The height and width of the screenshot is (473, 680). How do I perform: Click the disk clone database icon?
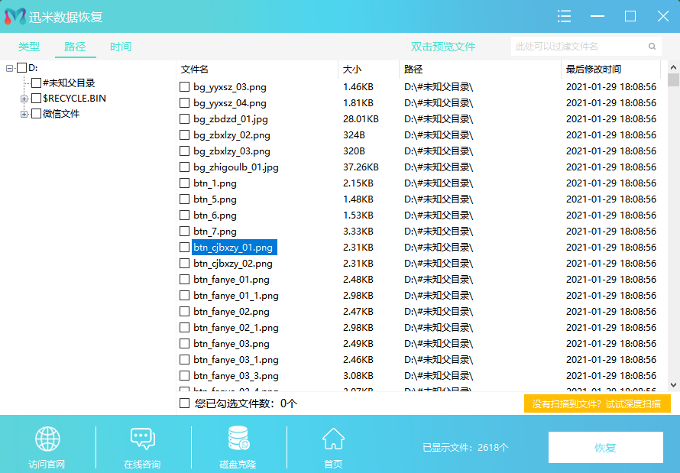click(238, 439)
